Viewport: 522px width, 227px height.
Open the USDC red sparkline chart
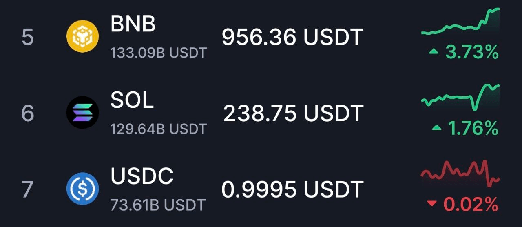tap(460, 174)
